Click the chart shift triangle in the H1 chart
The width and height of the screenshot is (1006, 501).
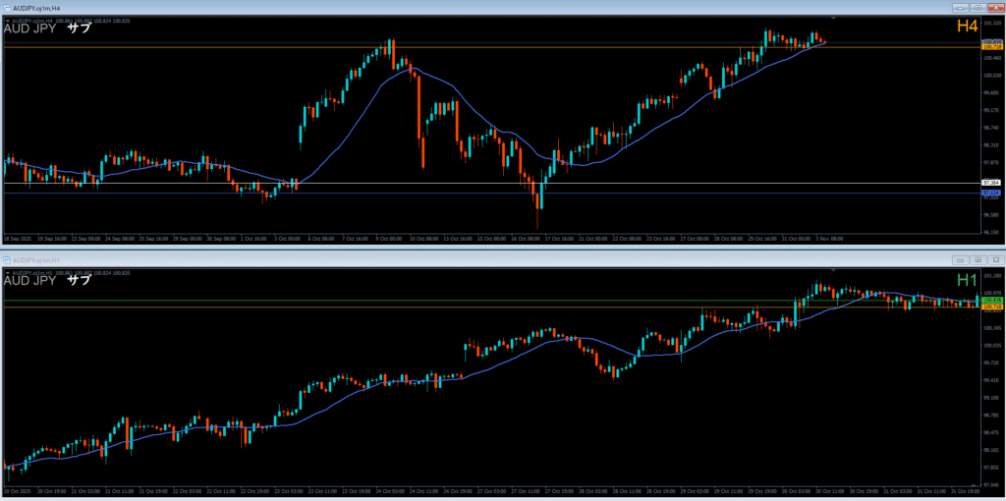833,270
